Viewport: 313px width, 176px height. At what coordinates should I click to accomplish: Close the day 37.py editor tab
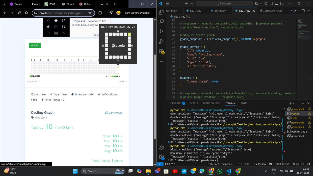[254, 11]
